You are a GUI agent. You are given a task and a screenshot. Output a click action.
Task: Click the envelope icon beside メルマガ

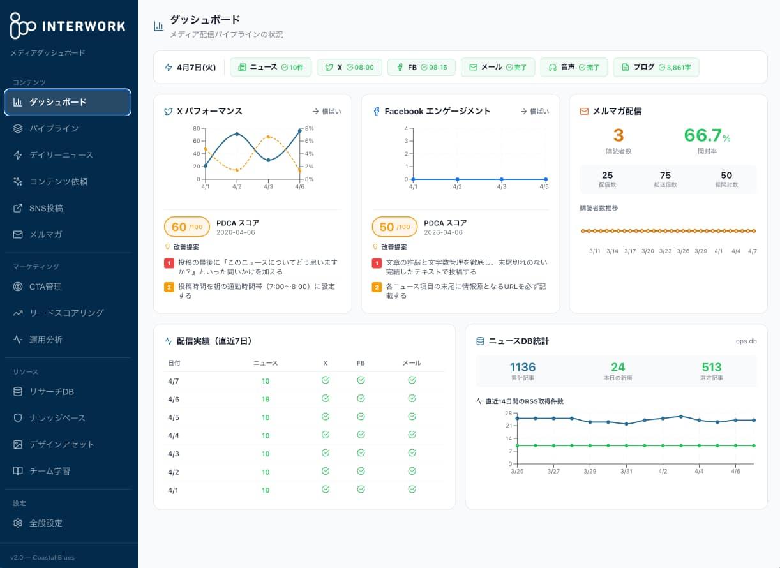pos(18,234)
